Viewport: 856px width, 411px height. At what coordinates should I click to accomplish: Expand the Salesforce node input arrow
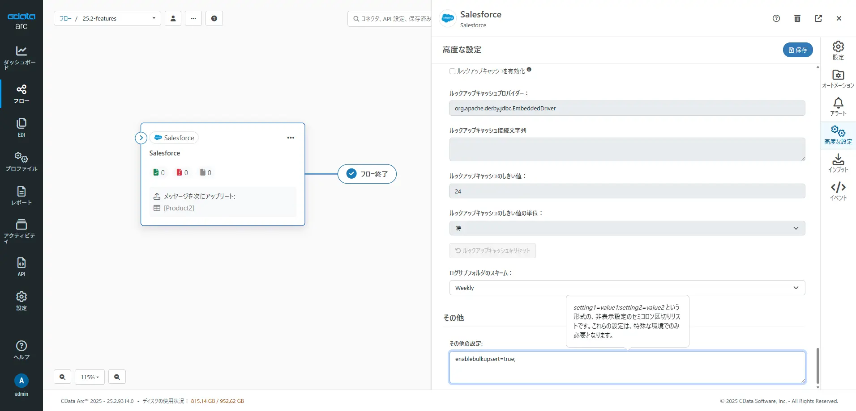pos(141,138)
